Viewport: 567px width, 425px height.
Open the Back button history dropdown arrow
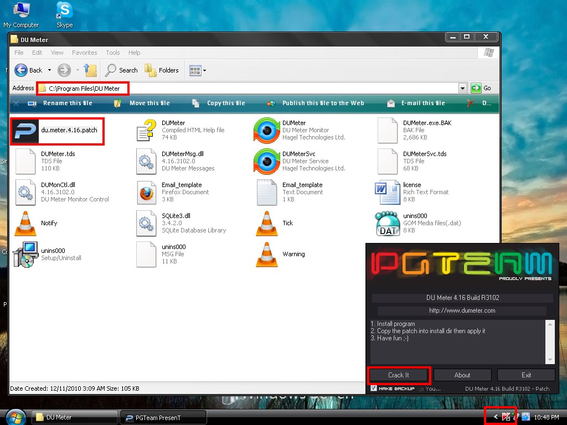pos(49,70)
